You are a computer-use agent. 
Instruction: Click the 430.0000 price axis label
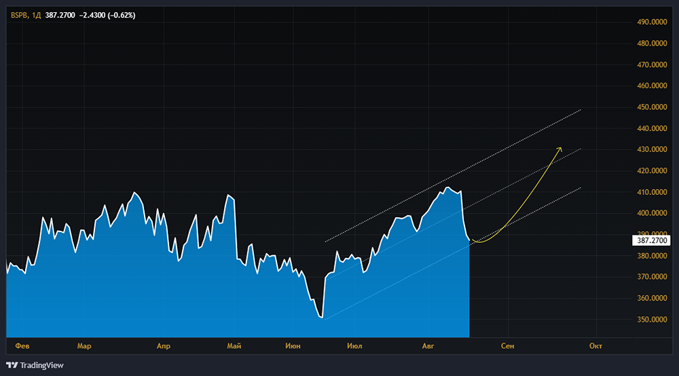[652, 149]
